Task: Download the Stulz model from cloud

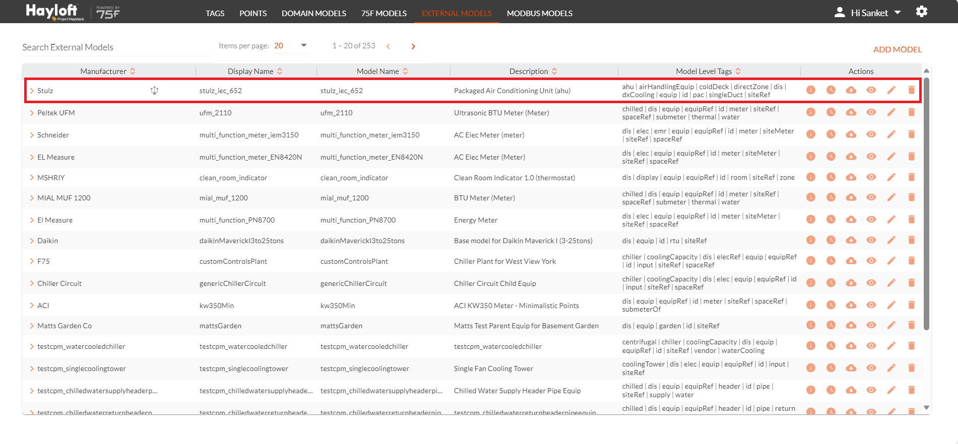Action: pos(851,90)
